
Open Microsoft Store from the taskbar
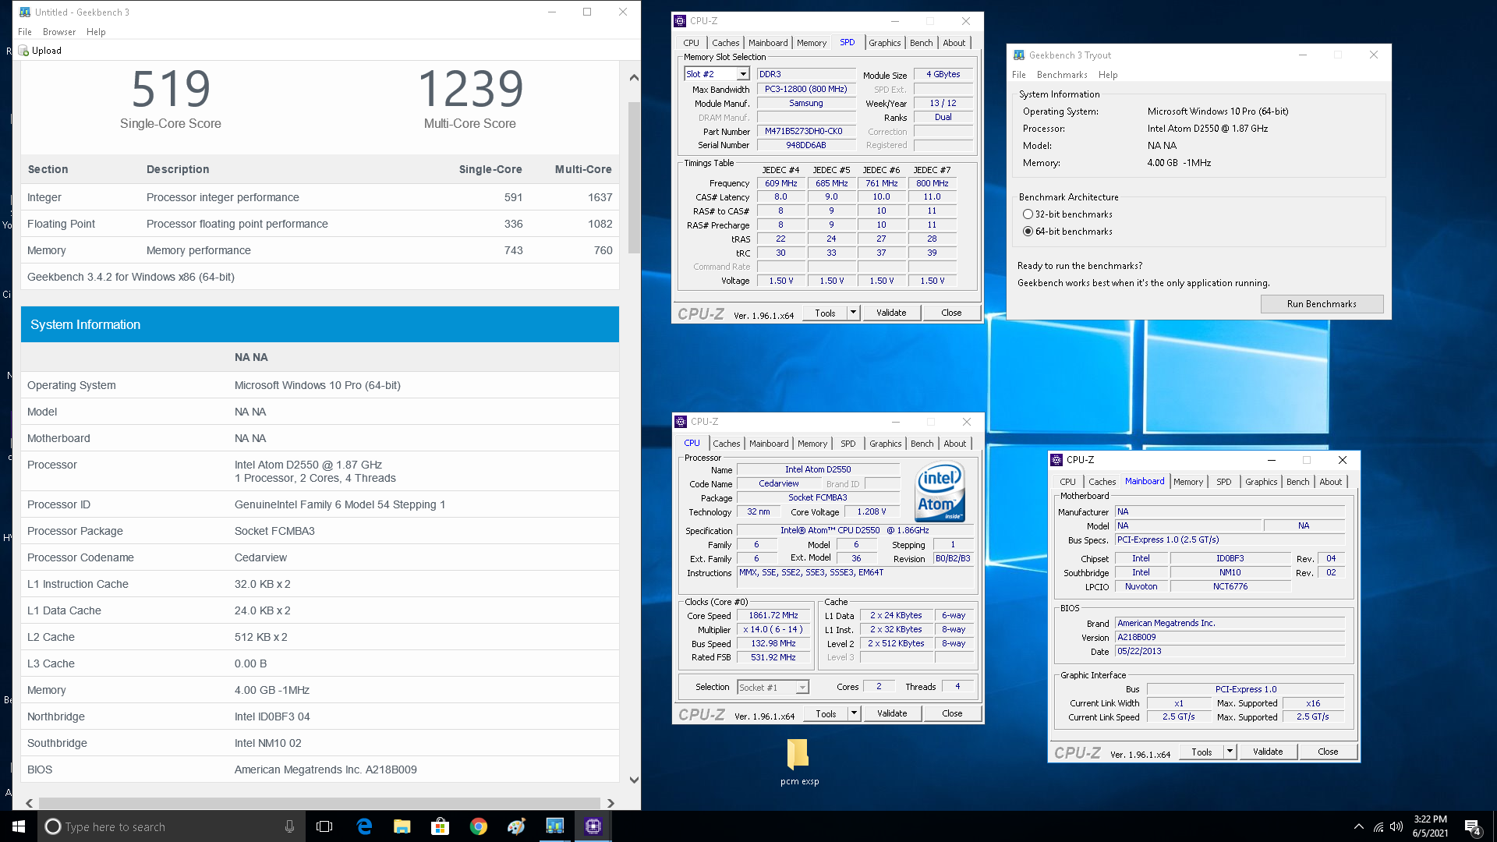(441, 826)
